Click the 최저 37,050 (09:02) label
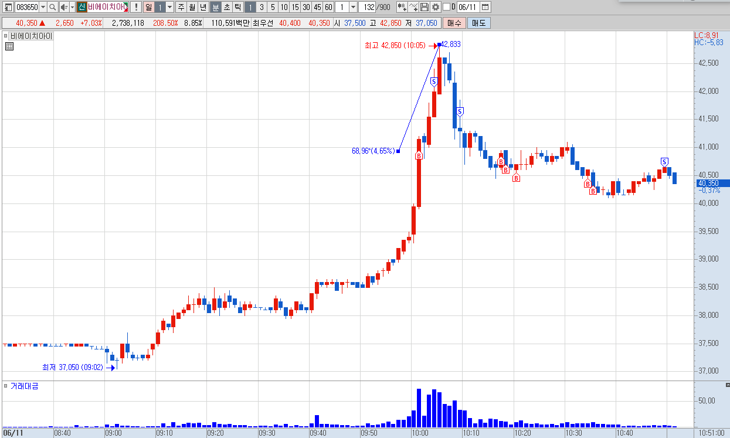 tap(72, 368)
